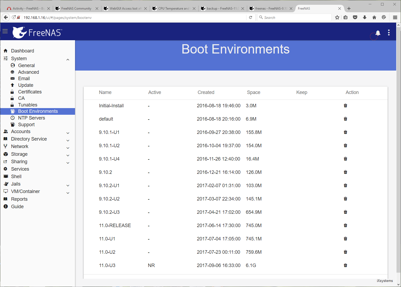Delete the Initial-Install boot environment
This screenshot has height=287, width=401.
click(345, 106)
